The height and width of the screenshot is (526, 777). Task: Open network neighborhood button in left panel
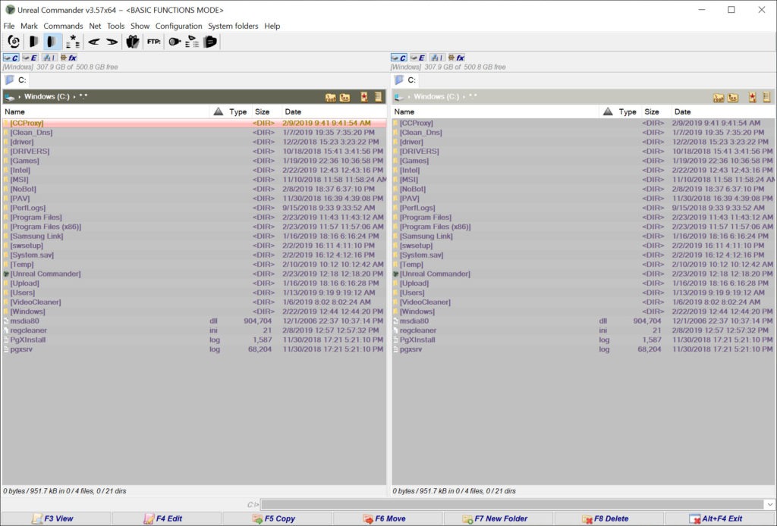49,58
